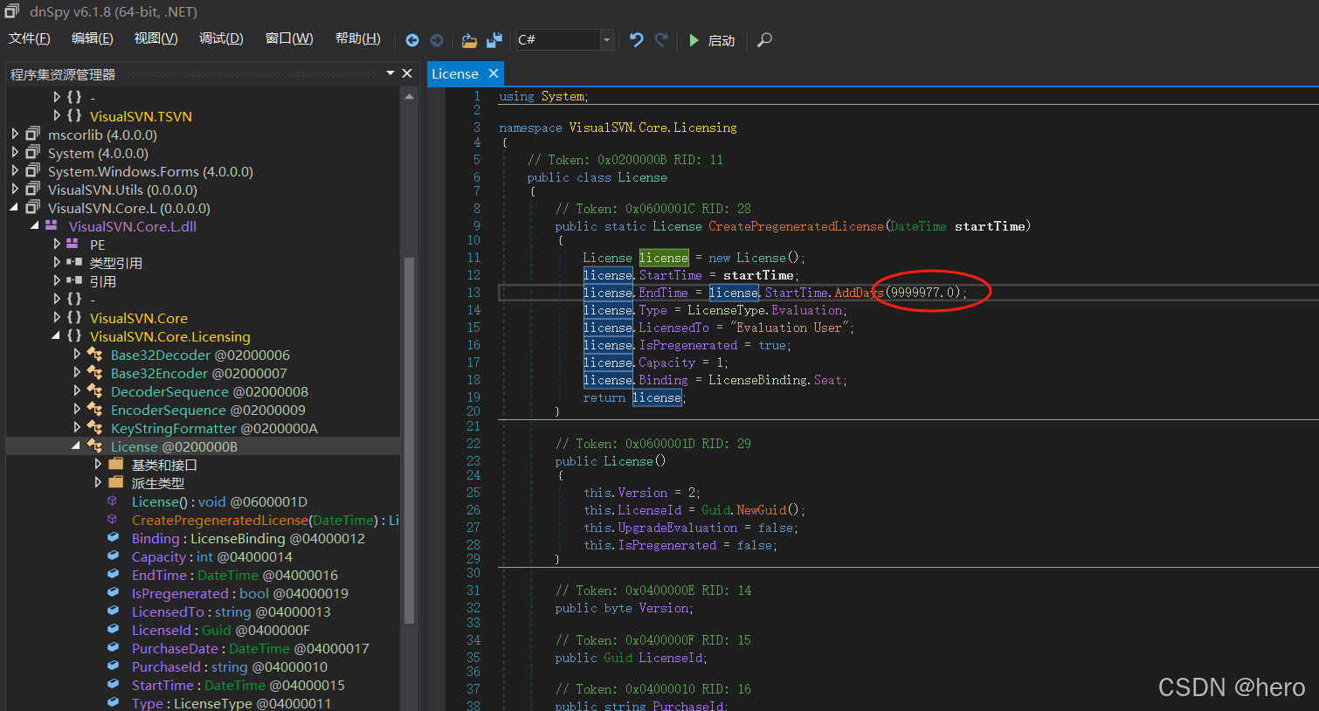Click the Binding field icon
Screen dimensions: 1319x711
tap(113, 538)
